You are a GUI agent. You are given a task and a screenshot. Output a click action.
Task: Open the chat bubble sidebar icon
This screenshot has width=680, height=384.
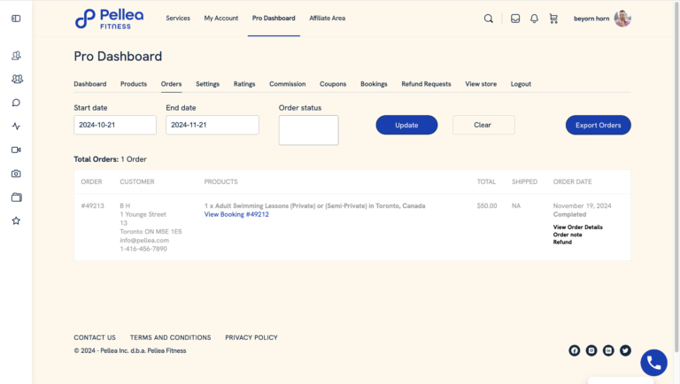coord(16,103)
